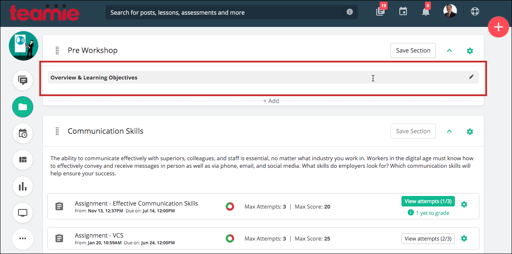Open settings gear for Effective Communication Skills assignment
This screenshot has height=254, width=512.
(464, 204)
